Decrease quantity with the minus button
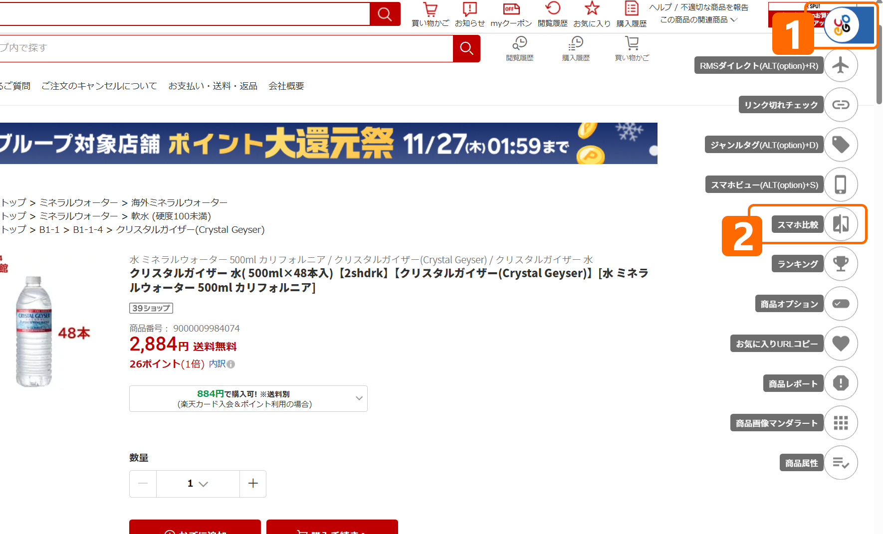 tap(143, 484)
